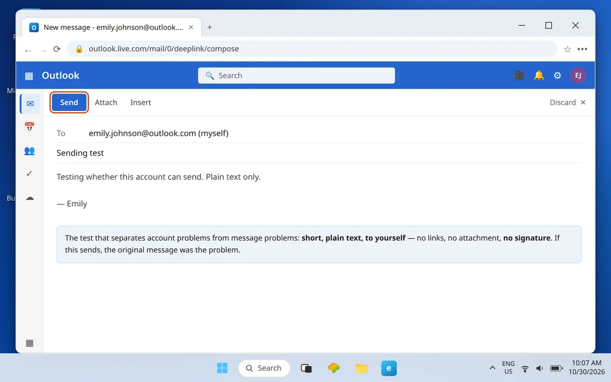Click the subject line Sending test
The image size is (611, 382).
(81, 153)
